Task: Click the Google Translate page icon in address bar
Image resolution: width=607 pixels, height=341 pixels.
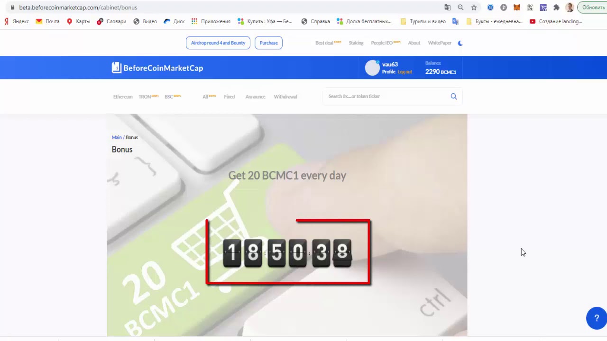Action: (x=447, y=8)
